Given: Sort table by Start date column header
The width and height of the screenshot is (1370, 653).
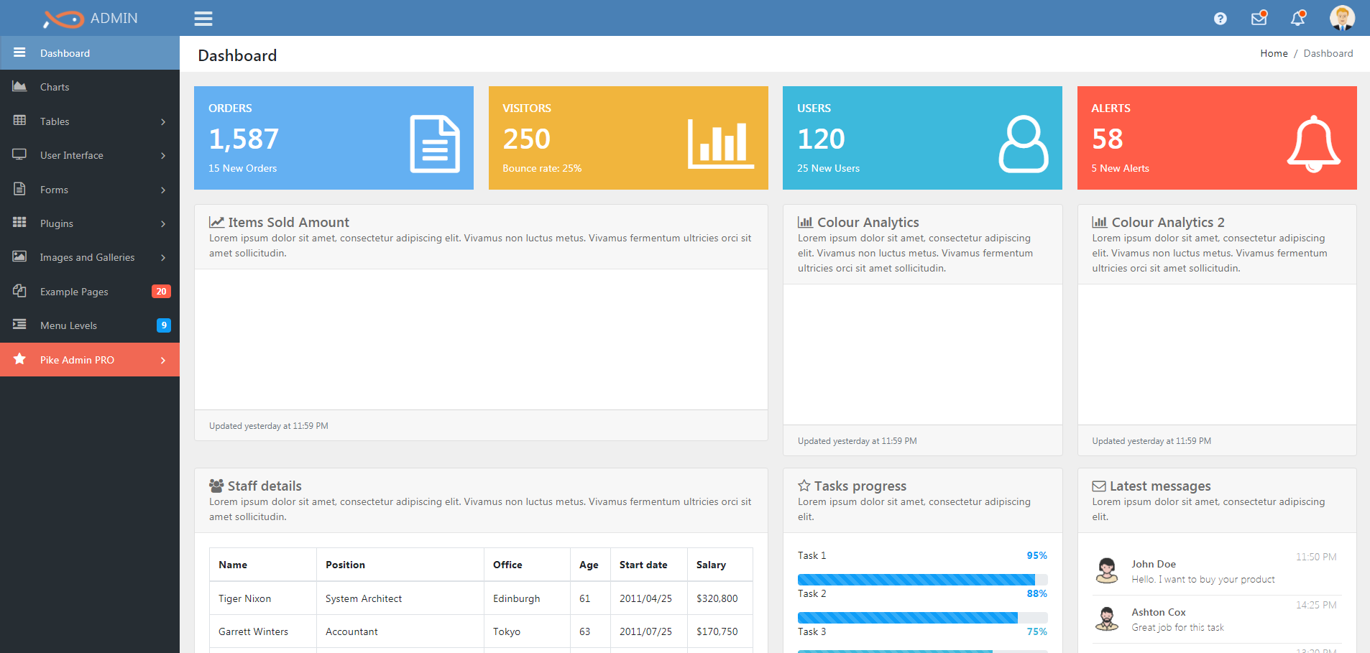Looking at the screenshot, I should [649, 565].
